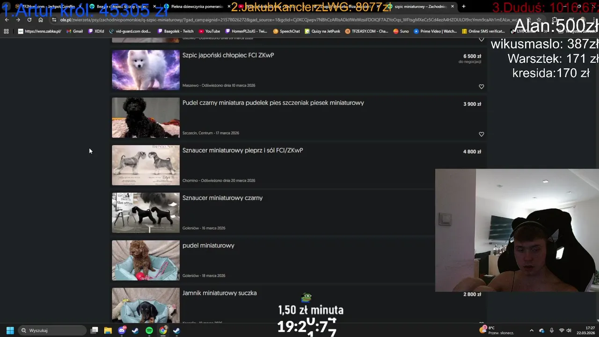Open the YouTube bookmark
Viewport: 599px width, 337px height.
coord(209,31)
